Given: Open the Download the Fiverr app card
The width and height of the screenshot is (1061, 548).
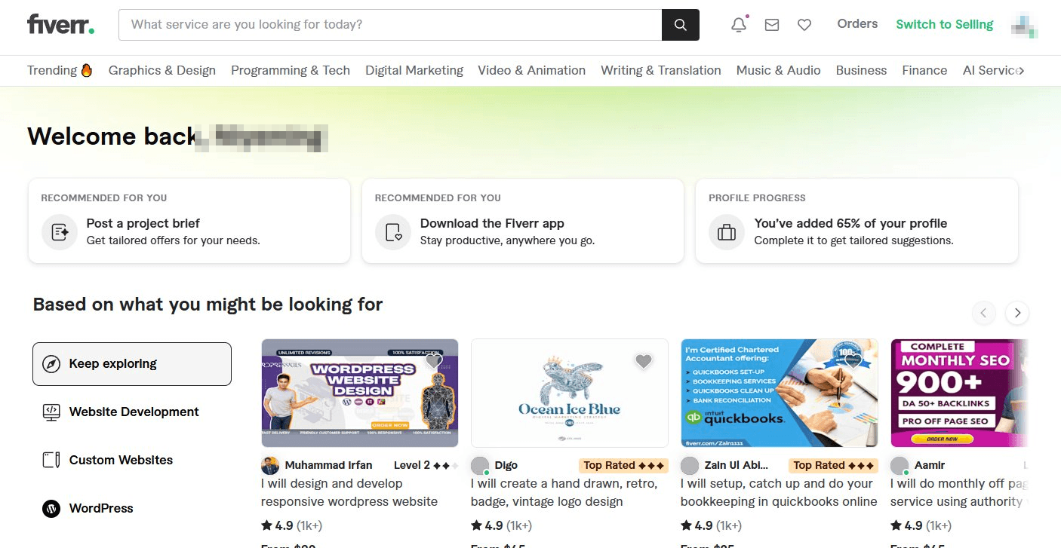Looking at the screenshot, I should tap(523, 221).
